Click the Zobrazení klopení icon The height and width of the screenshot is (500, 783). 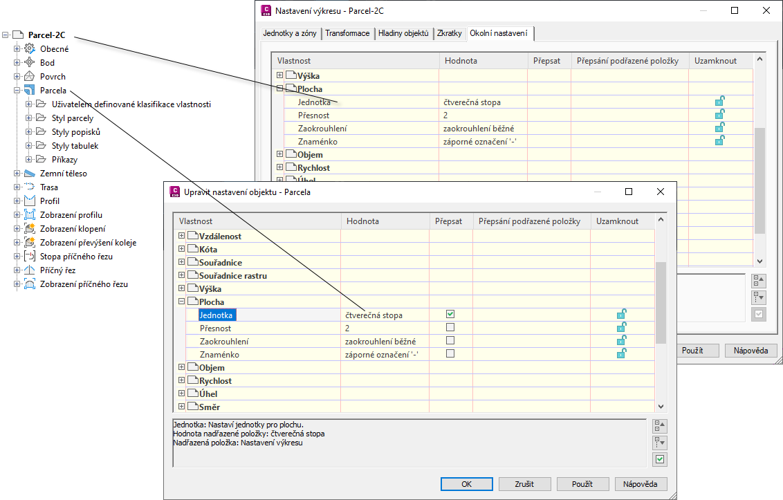tap(30, 228)
